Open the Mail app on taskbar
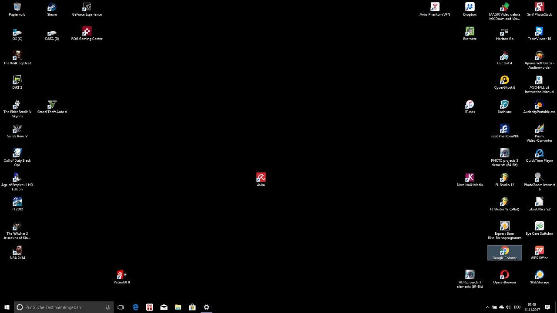The image size is (557, 313). pos(164,307)
